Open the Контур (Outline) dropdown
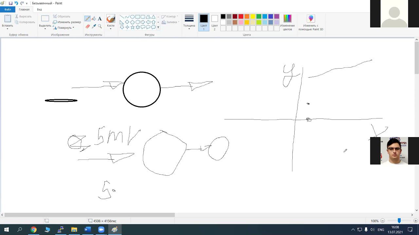This screenshot has width=419, height=235. coord(170,16)
